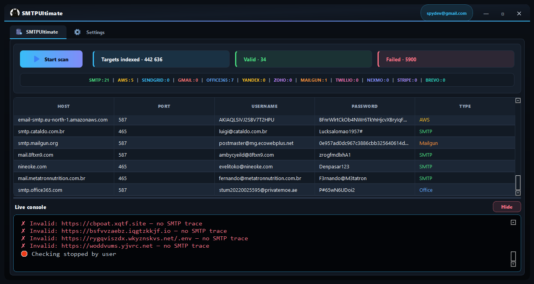Click the Mailgun type cell

(x=465, y=143)
